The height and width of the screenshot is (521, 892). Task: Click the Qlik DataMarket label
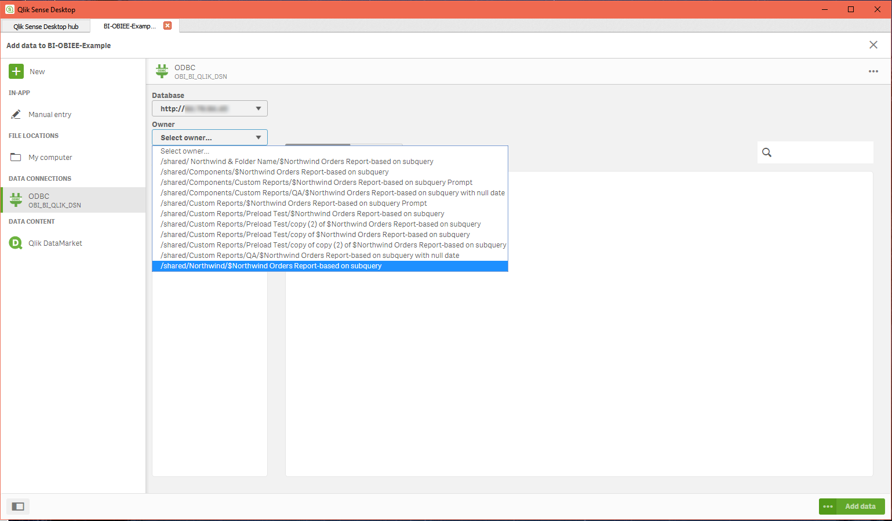(55, 243)
